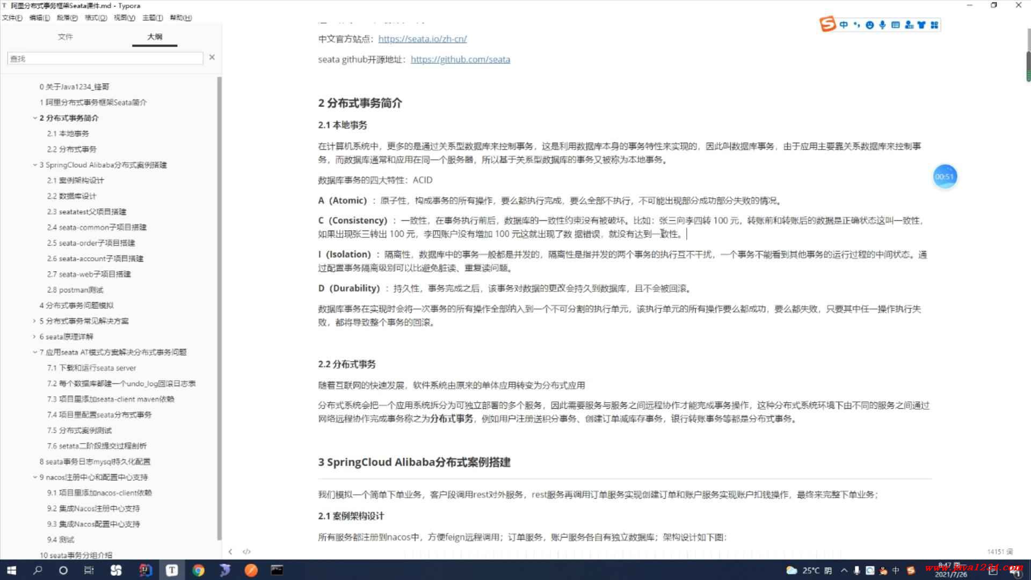Collapse outline section 2 分布式事务简介
Viewport: 1031px width, 580px height.
click(x=35, y=118)
